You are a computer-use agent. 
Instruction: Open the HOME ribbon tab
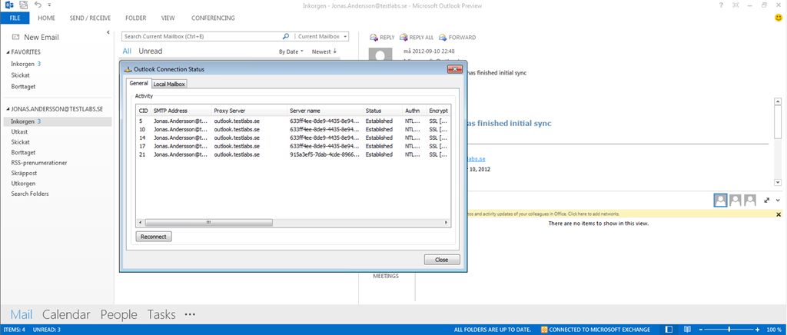point(47,18)
